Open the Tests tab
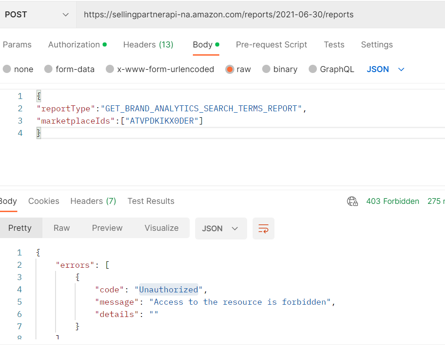The width and height of the screenshot is (445, 348). coord(334,44)
